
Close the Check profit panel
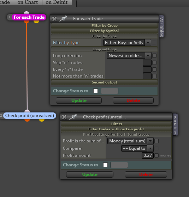pyautogui.click(x=64, y=117)
